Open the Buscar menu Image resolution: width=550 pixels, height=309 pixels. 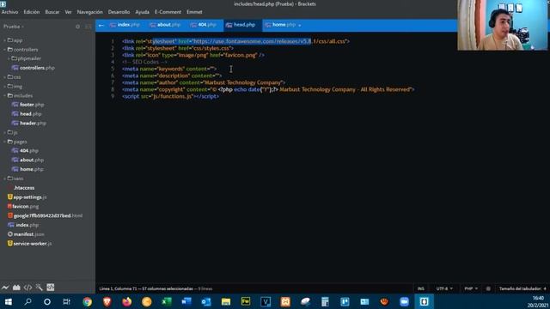coord(52,12)
